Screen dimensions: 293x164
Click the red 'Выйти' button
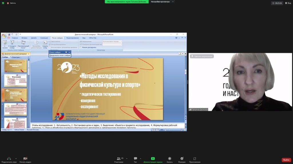(286, 160)
